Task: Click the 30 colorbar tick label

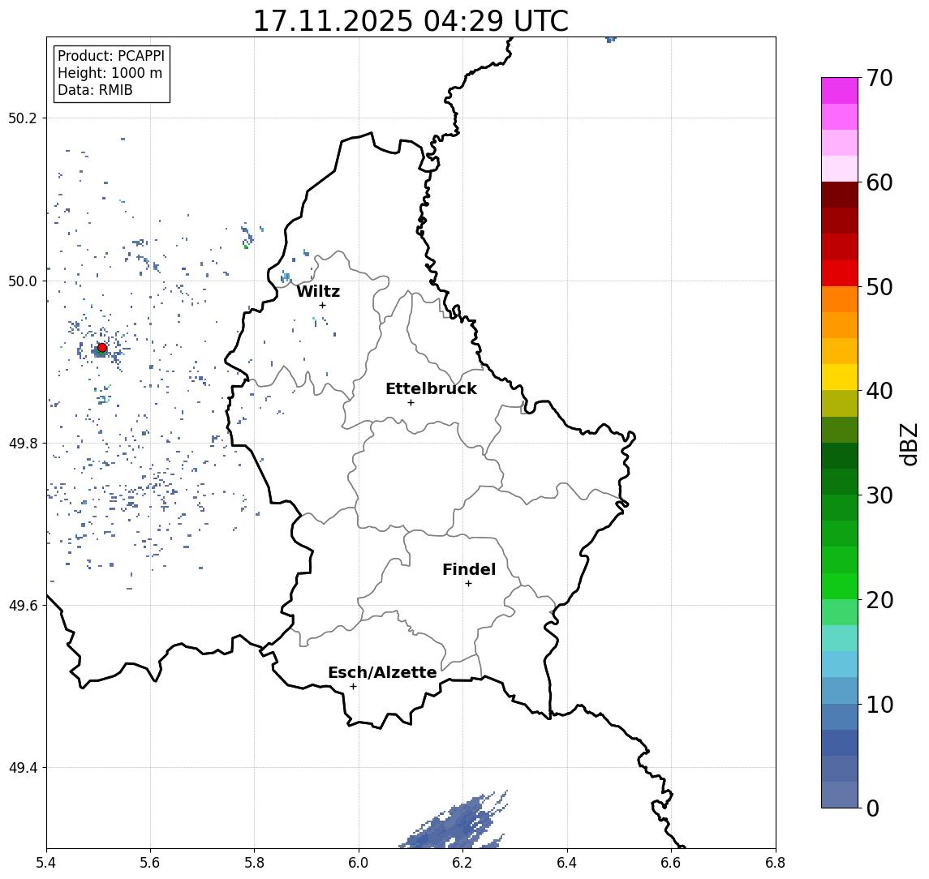Action: 880,495
